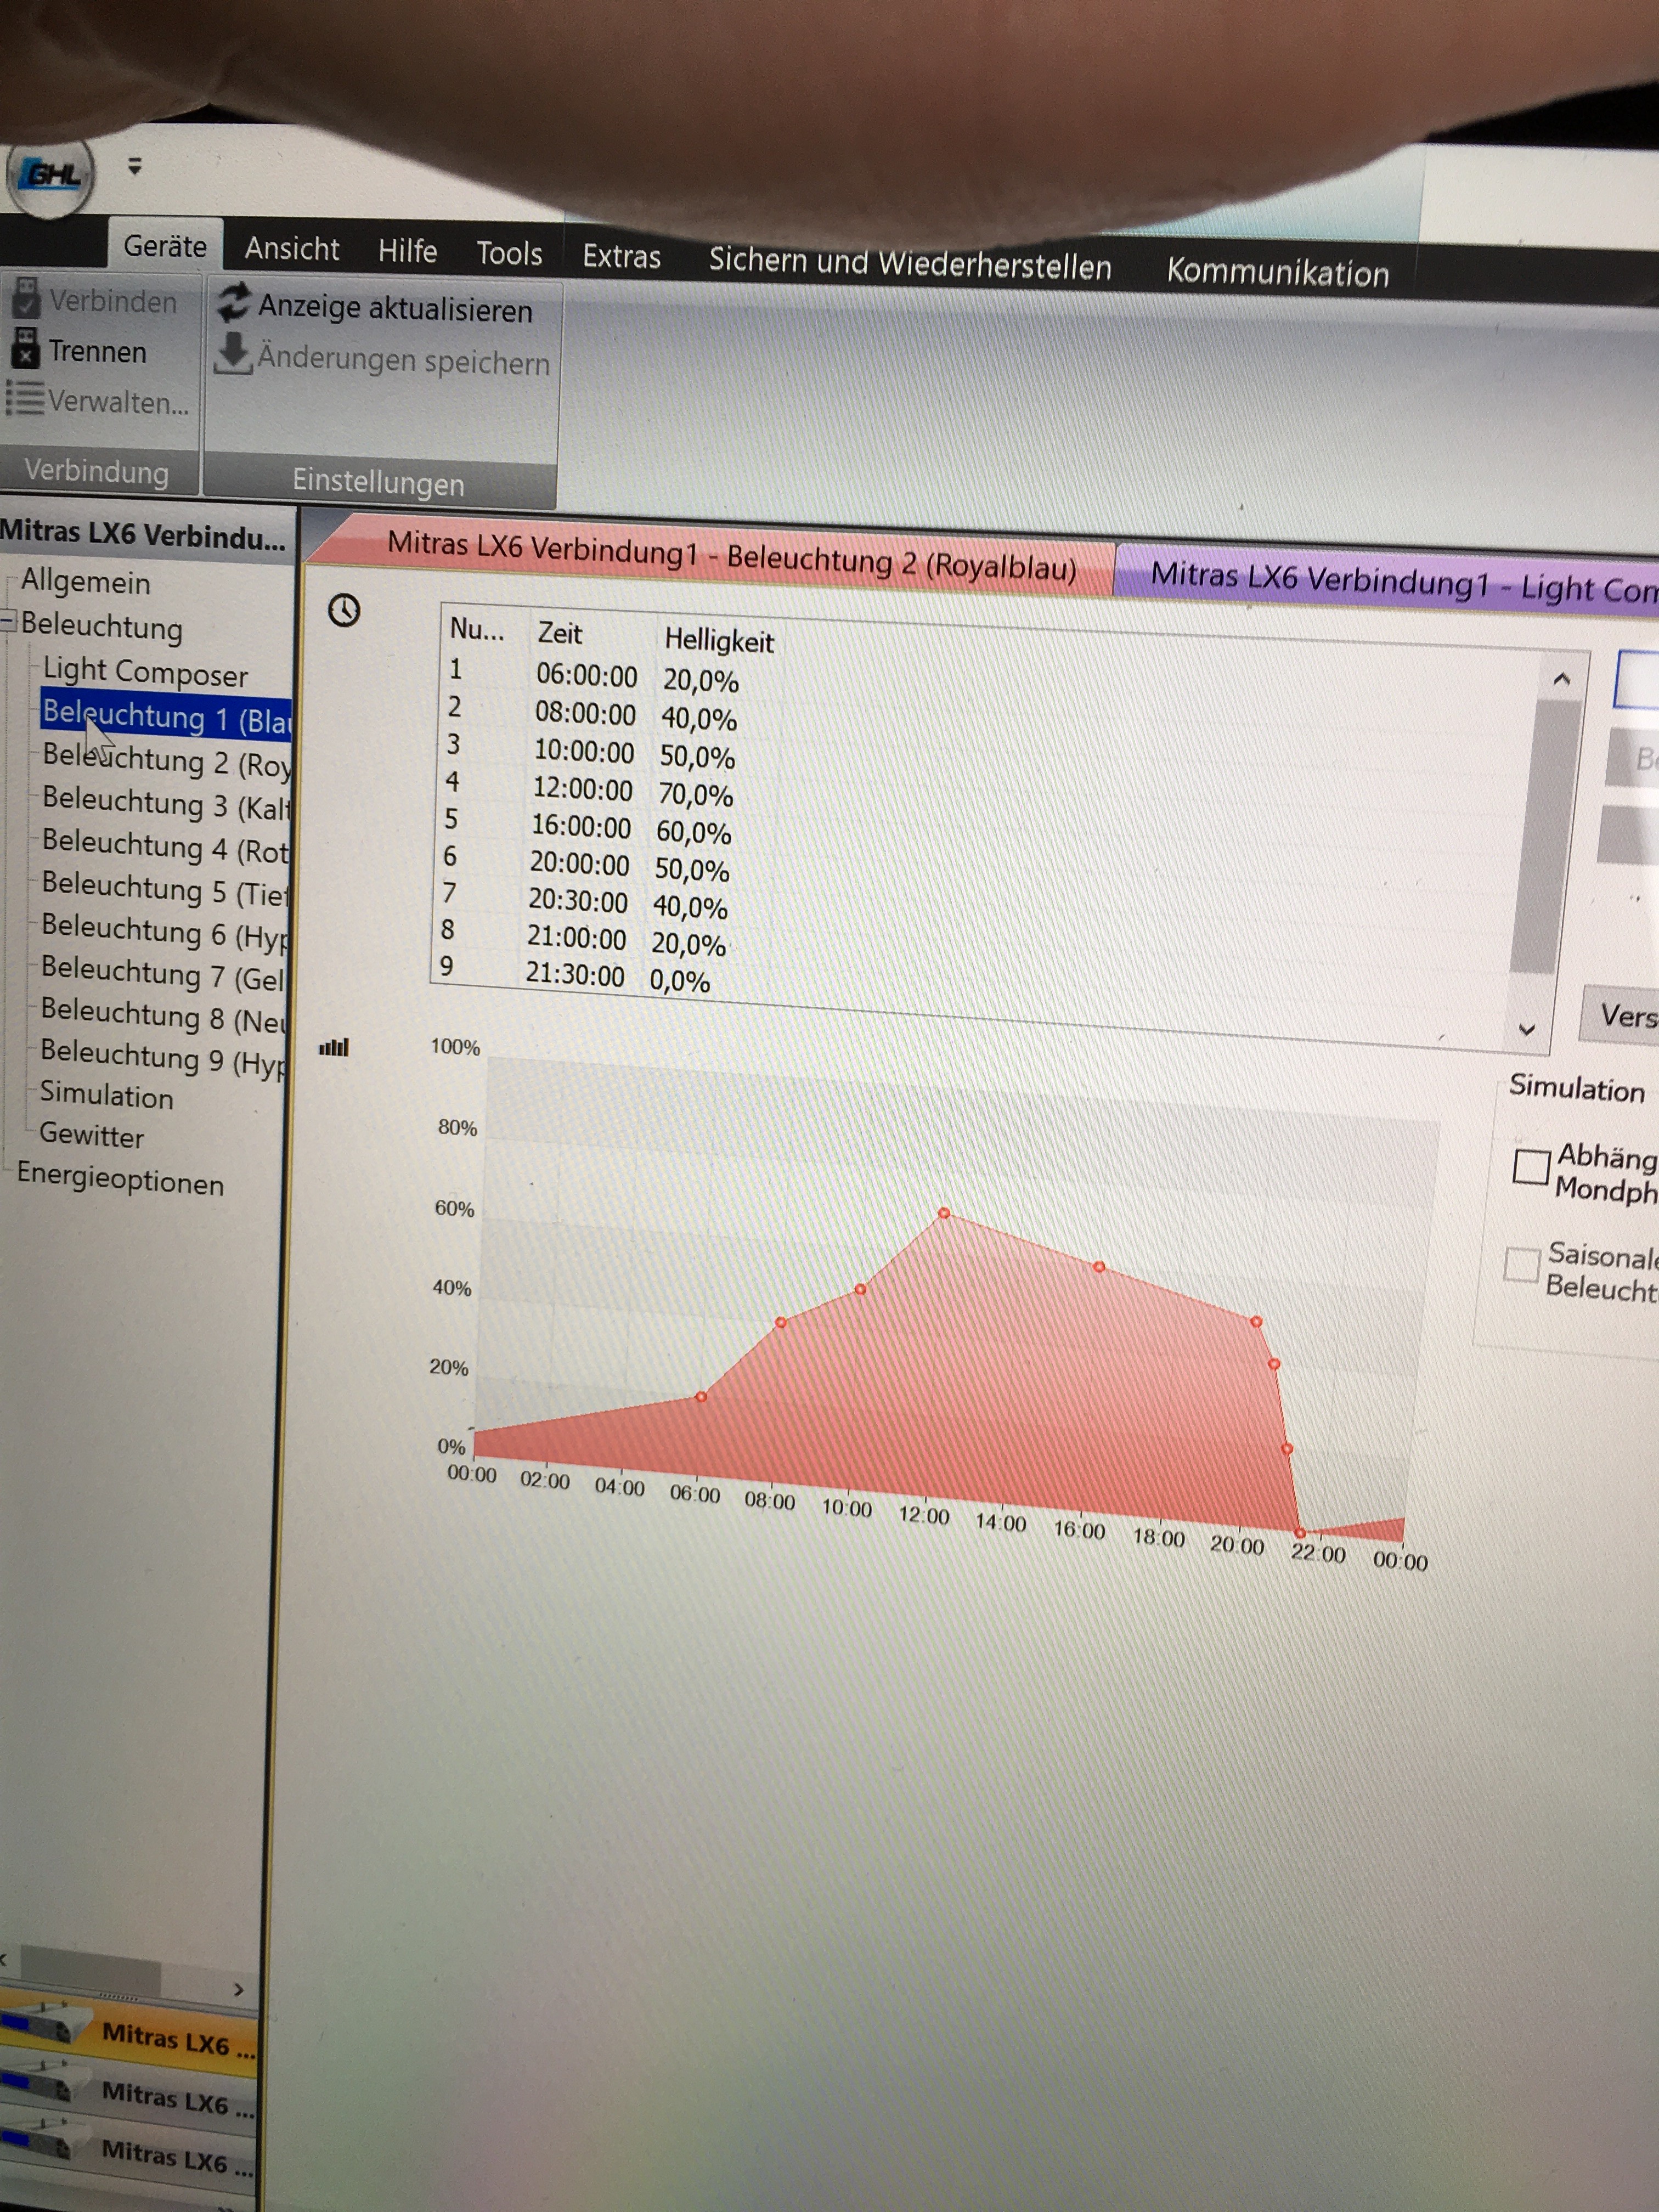The width and height of the screenshot is (1659, 2212).
Task: Click the schedule list scroll-down arrow
Action: tap(1527, 1029)
